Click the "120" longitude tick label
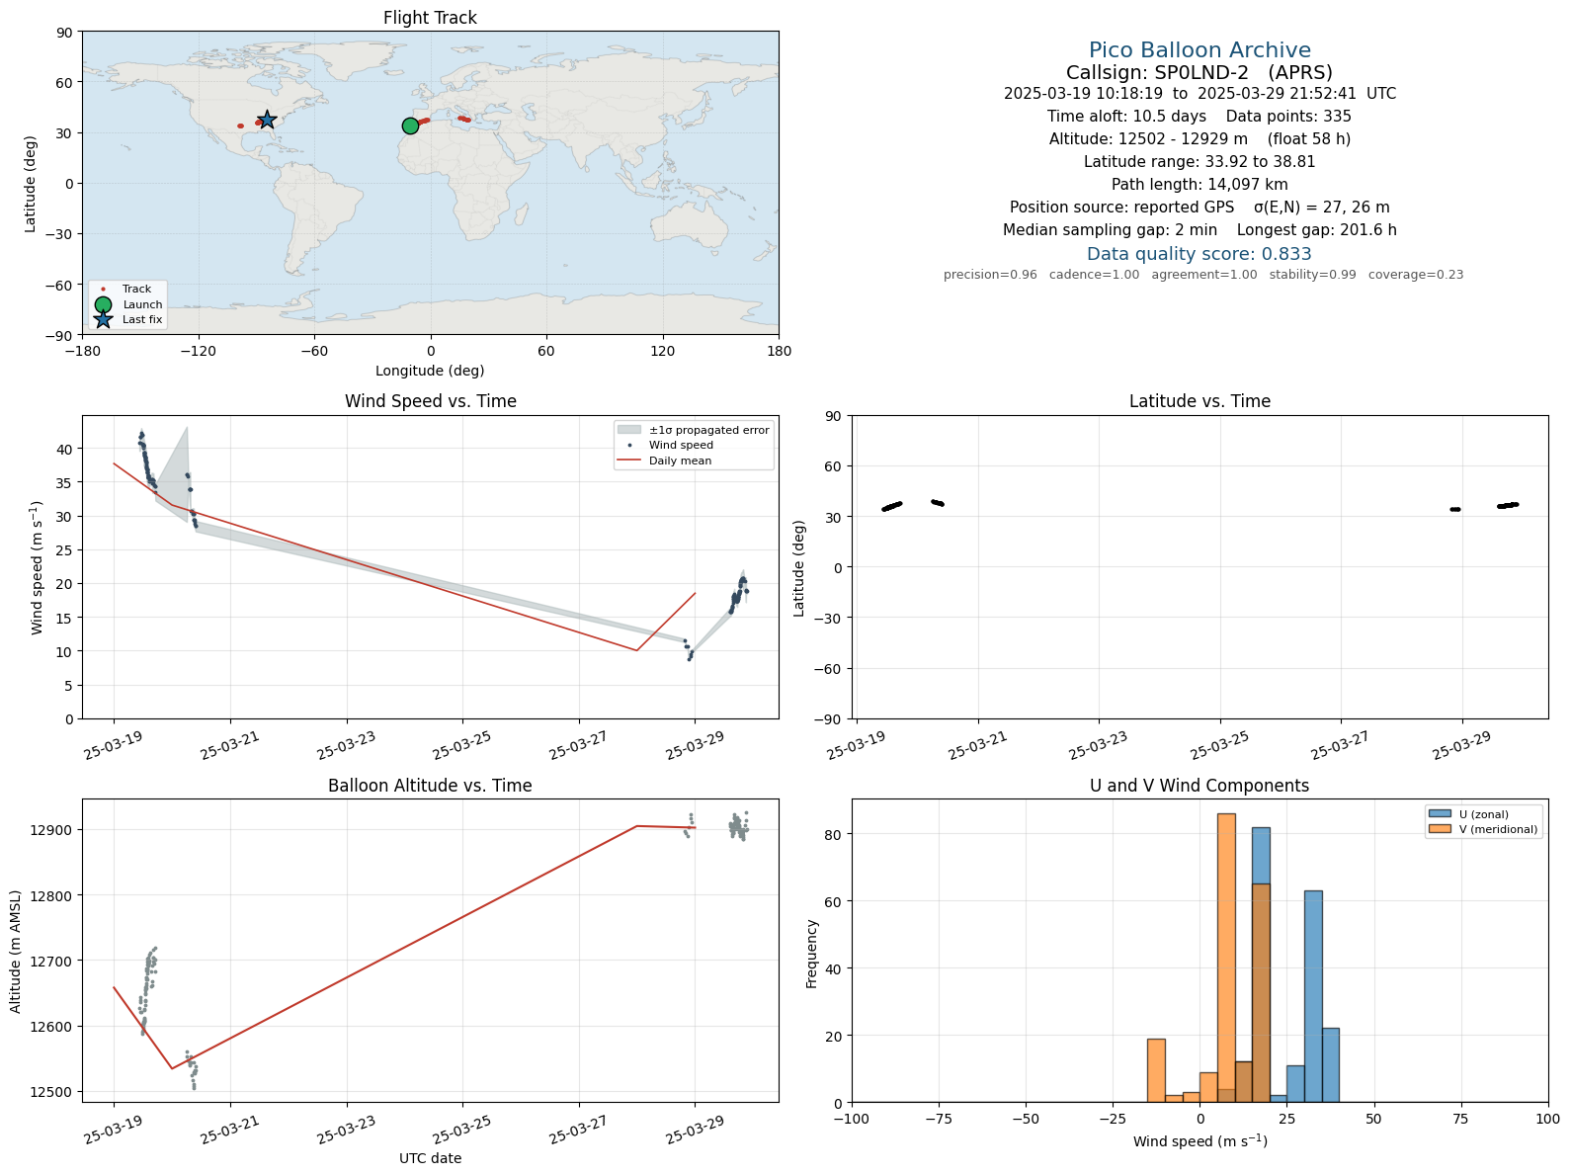Image resolution: width=1571 pixels, height=1175 pixels. (x=662, y=351)
